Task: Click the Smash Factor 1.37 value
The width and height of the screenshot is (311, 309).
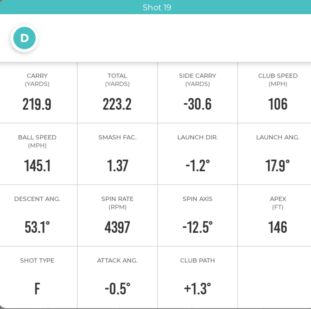Action: point(117,166)
